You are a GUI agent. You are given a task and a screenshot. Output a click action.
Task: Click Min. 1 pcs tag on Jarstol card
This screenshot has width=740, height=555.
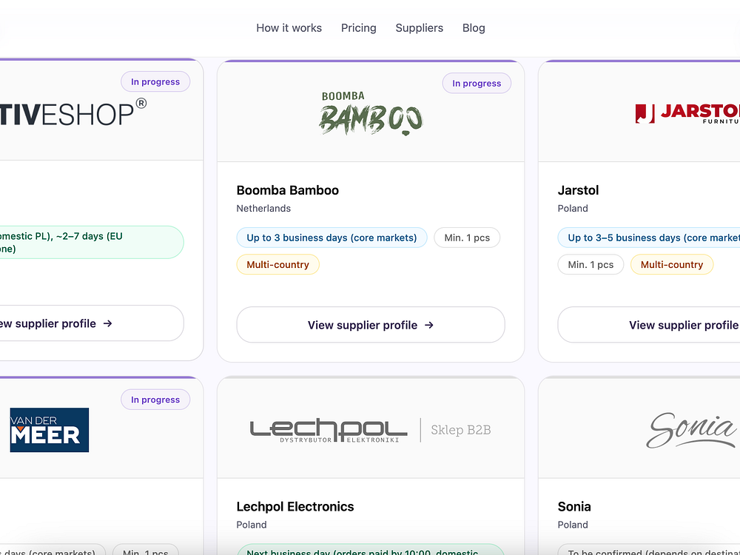591,264
